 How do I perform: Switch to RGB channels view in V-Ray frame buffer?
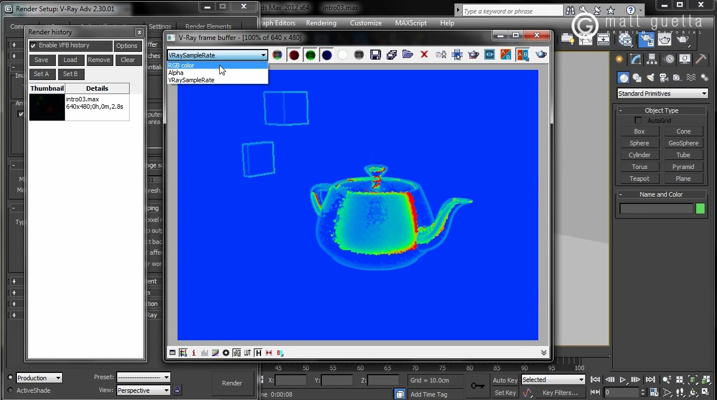pos(277,55)
